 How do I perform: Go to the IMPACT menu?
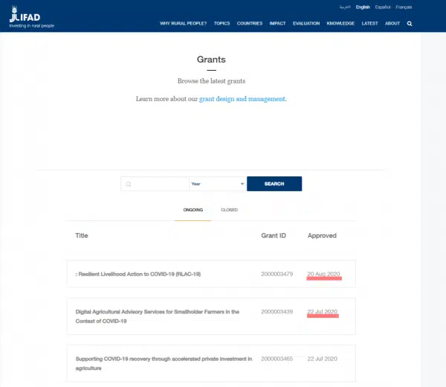[278, 23]
